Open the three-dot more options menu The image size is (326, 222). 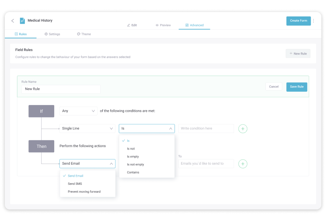point(314,21)
